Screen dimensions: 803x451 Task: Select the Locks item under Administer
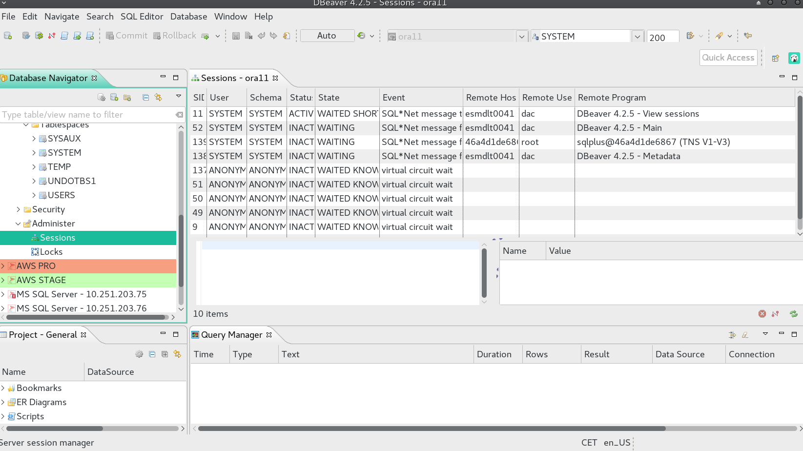coord(51,252)
